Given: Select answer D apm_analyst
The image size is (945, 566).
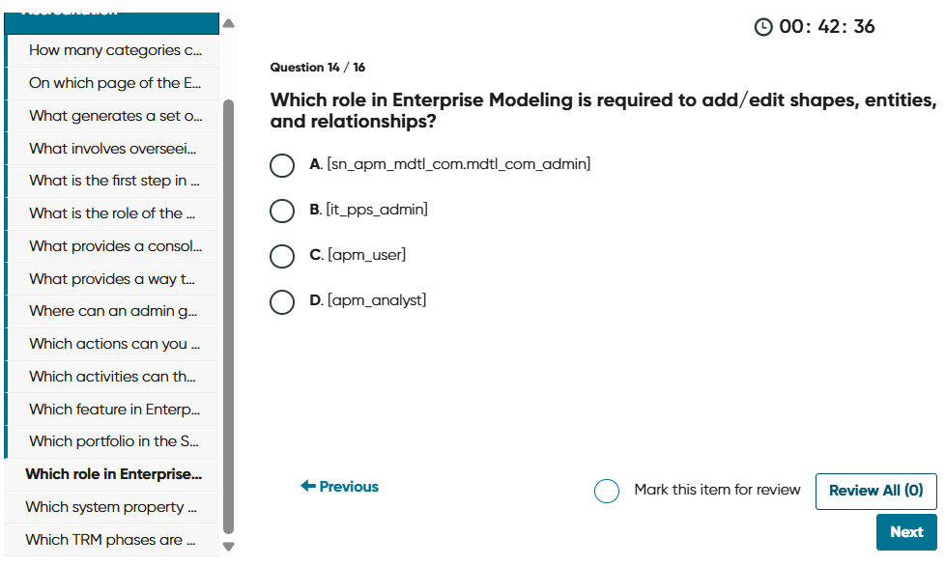Looking at the screenshot, I should [281, 301].
